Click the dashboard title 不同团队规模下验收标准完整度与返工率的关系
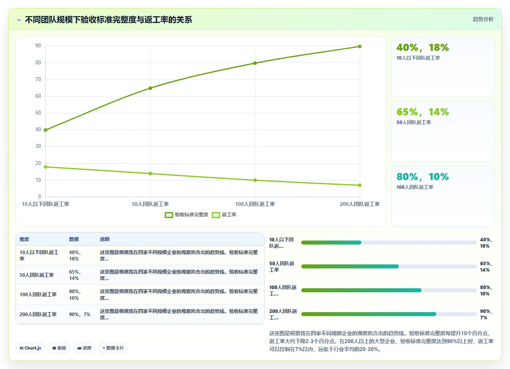 pyautogui.click(x=108, y=20)
